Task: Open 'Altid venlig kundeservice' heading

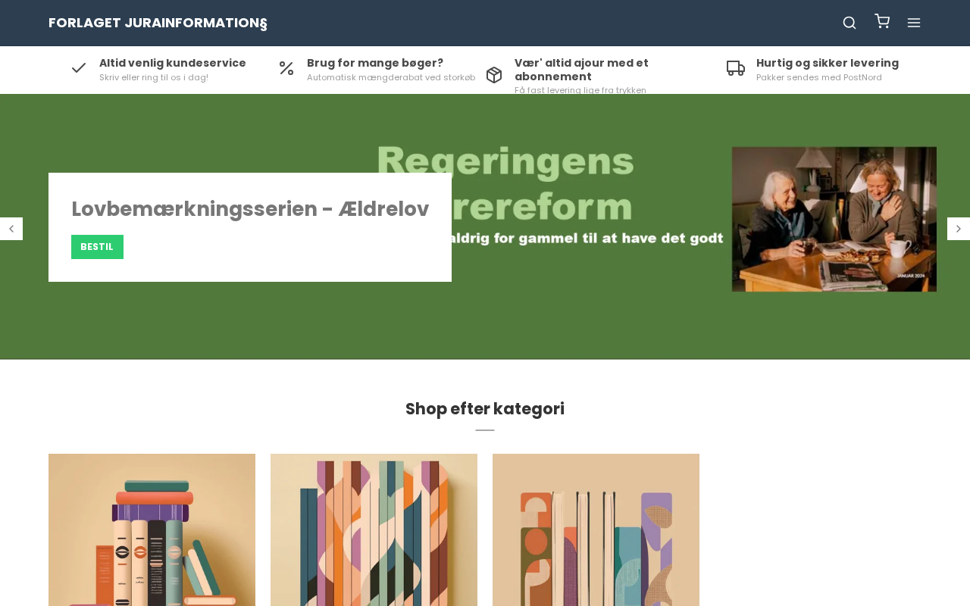Action: click(x=173, y=63)
